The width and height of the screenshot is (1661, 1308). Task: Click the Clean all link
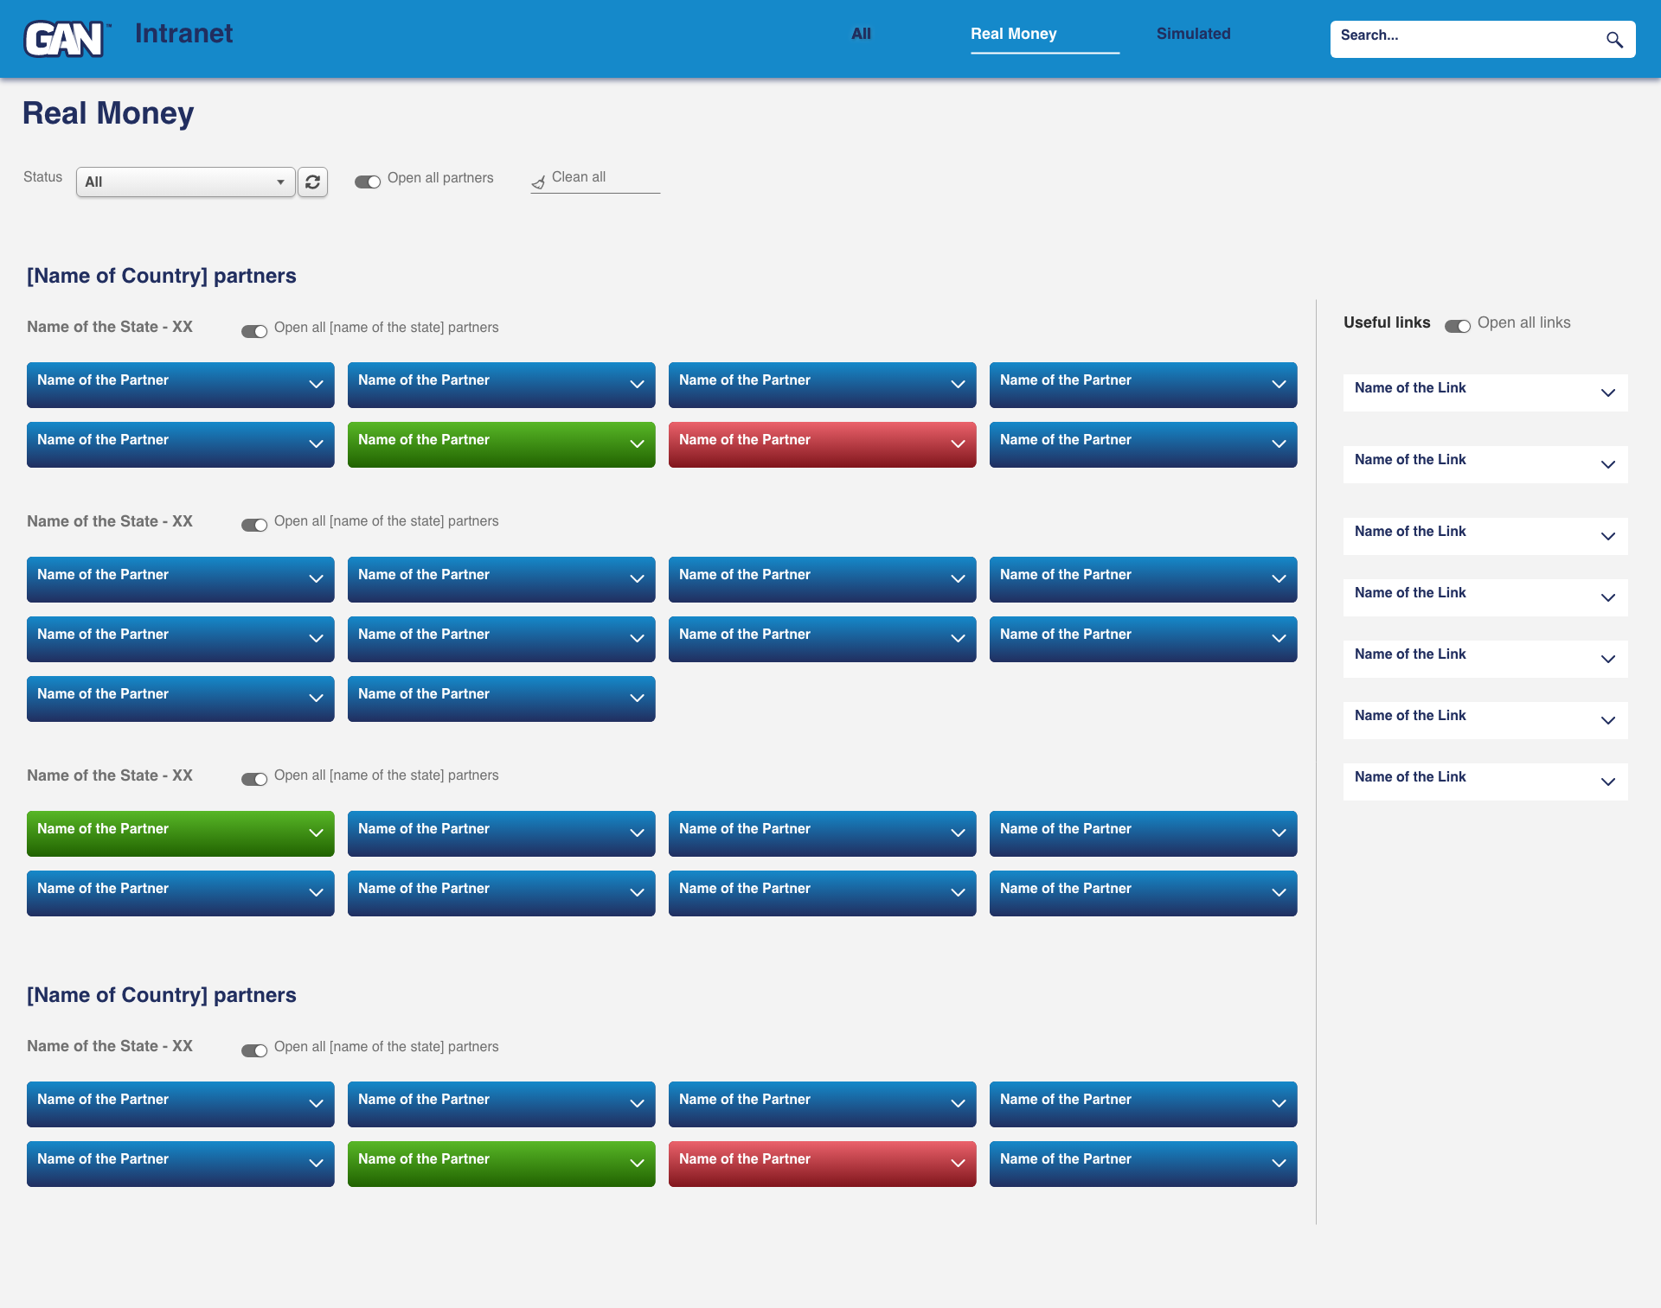coord(579,177)
